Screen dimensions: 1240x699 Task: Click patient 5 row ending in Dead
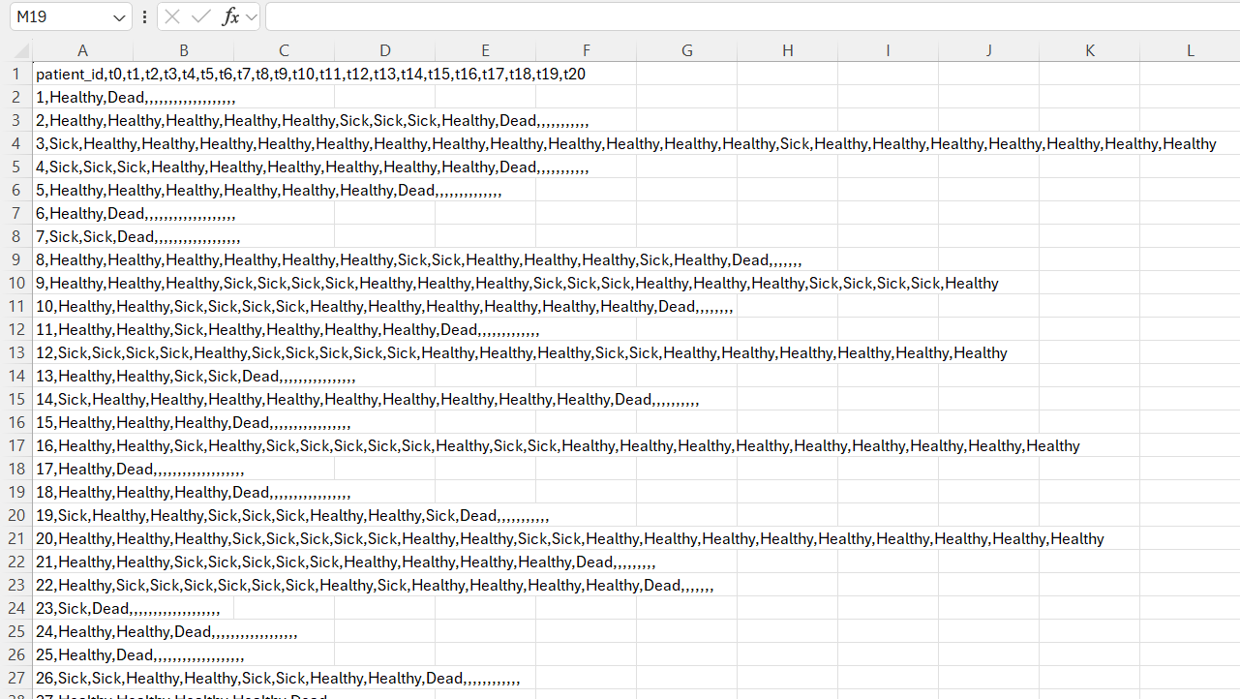pyautogui.click(x=269, y=190)
